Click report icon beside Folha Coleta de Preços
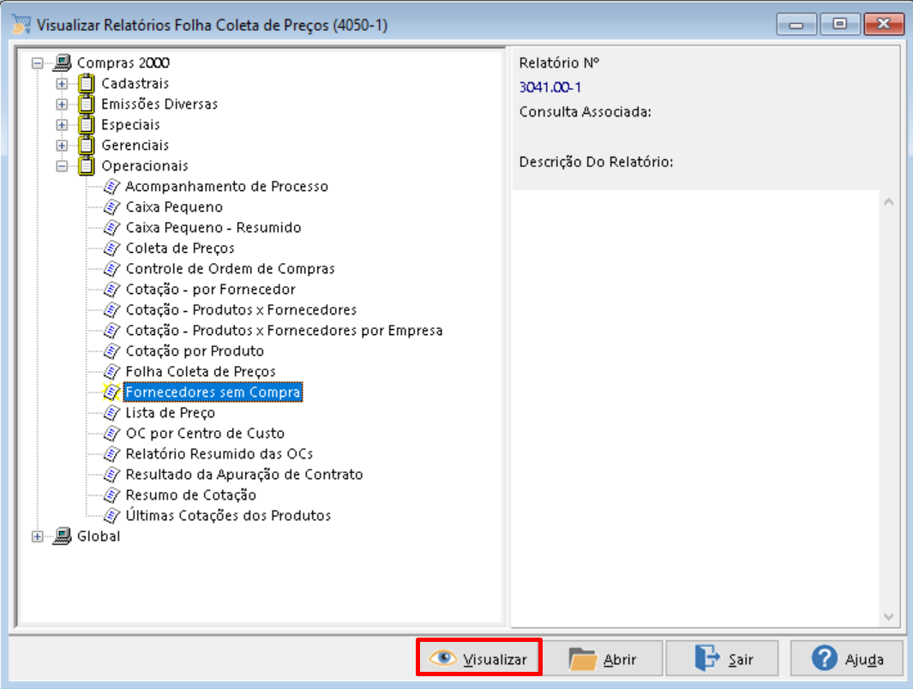This screenshot has width=913, height=689. (111, 371)
